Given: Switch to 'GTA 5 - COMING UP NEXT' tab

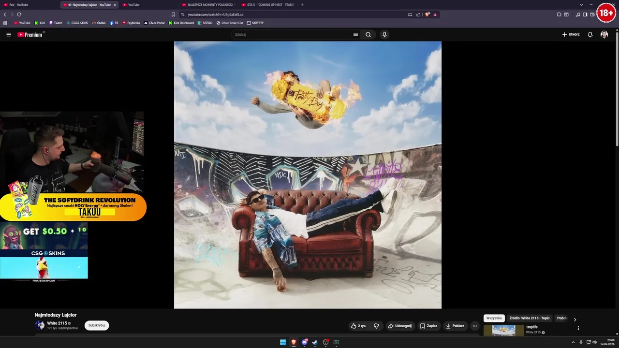Looking at the screenshot, I should 267,5.
